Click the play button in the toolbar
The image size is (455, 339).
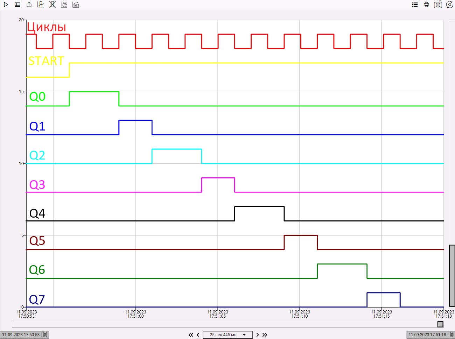[x=6, y=5]
